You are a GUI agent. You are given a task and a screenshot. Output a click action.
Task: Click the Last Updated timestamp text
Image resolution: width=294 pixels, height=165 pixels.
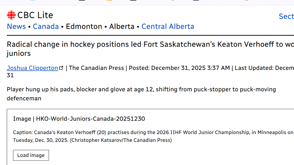264,68
